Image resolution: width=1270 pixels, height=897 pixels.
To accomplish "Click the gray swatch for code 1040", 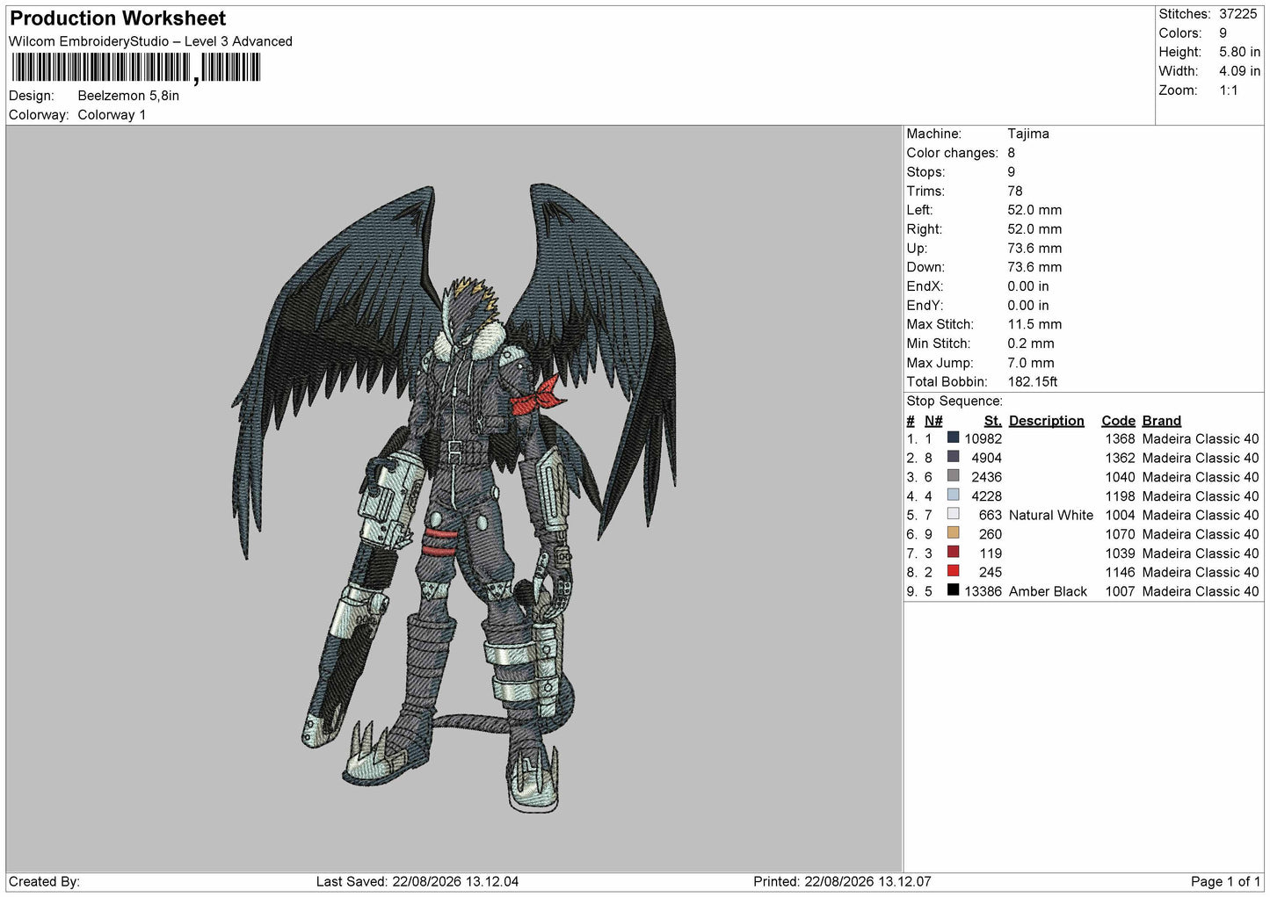I will point(953,476).
